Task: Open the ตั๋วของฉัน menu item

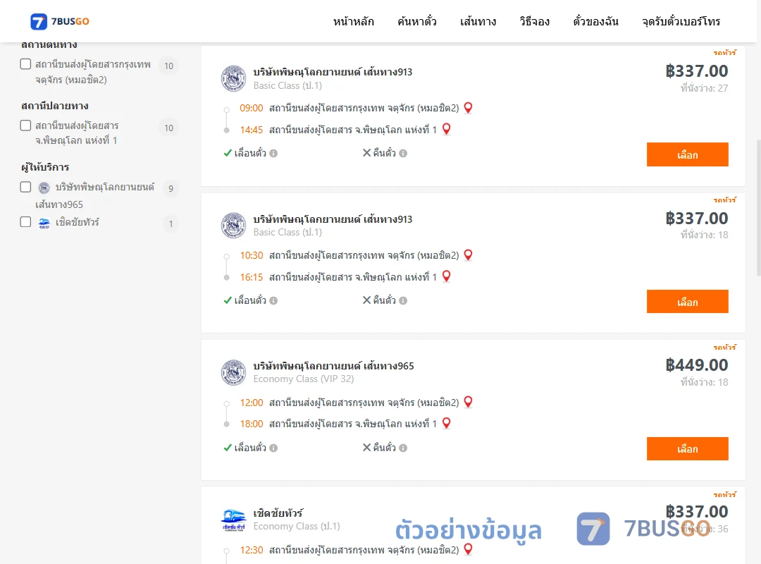Action: click(x=595, y=21)
